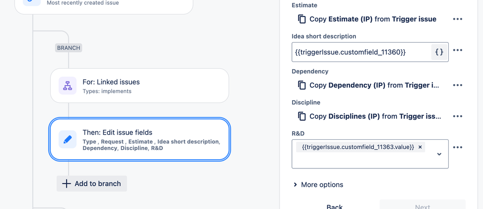
Task: Expand More options section
Action: pyautogui.click(x=318, y=185)
